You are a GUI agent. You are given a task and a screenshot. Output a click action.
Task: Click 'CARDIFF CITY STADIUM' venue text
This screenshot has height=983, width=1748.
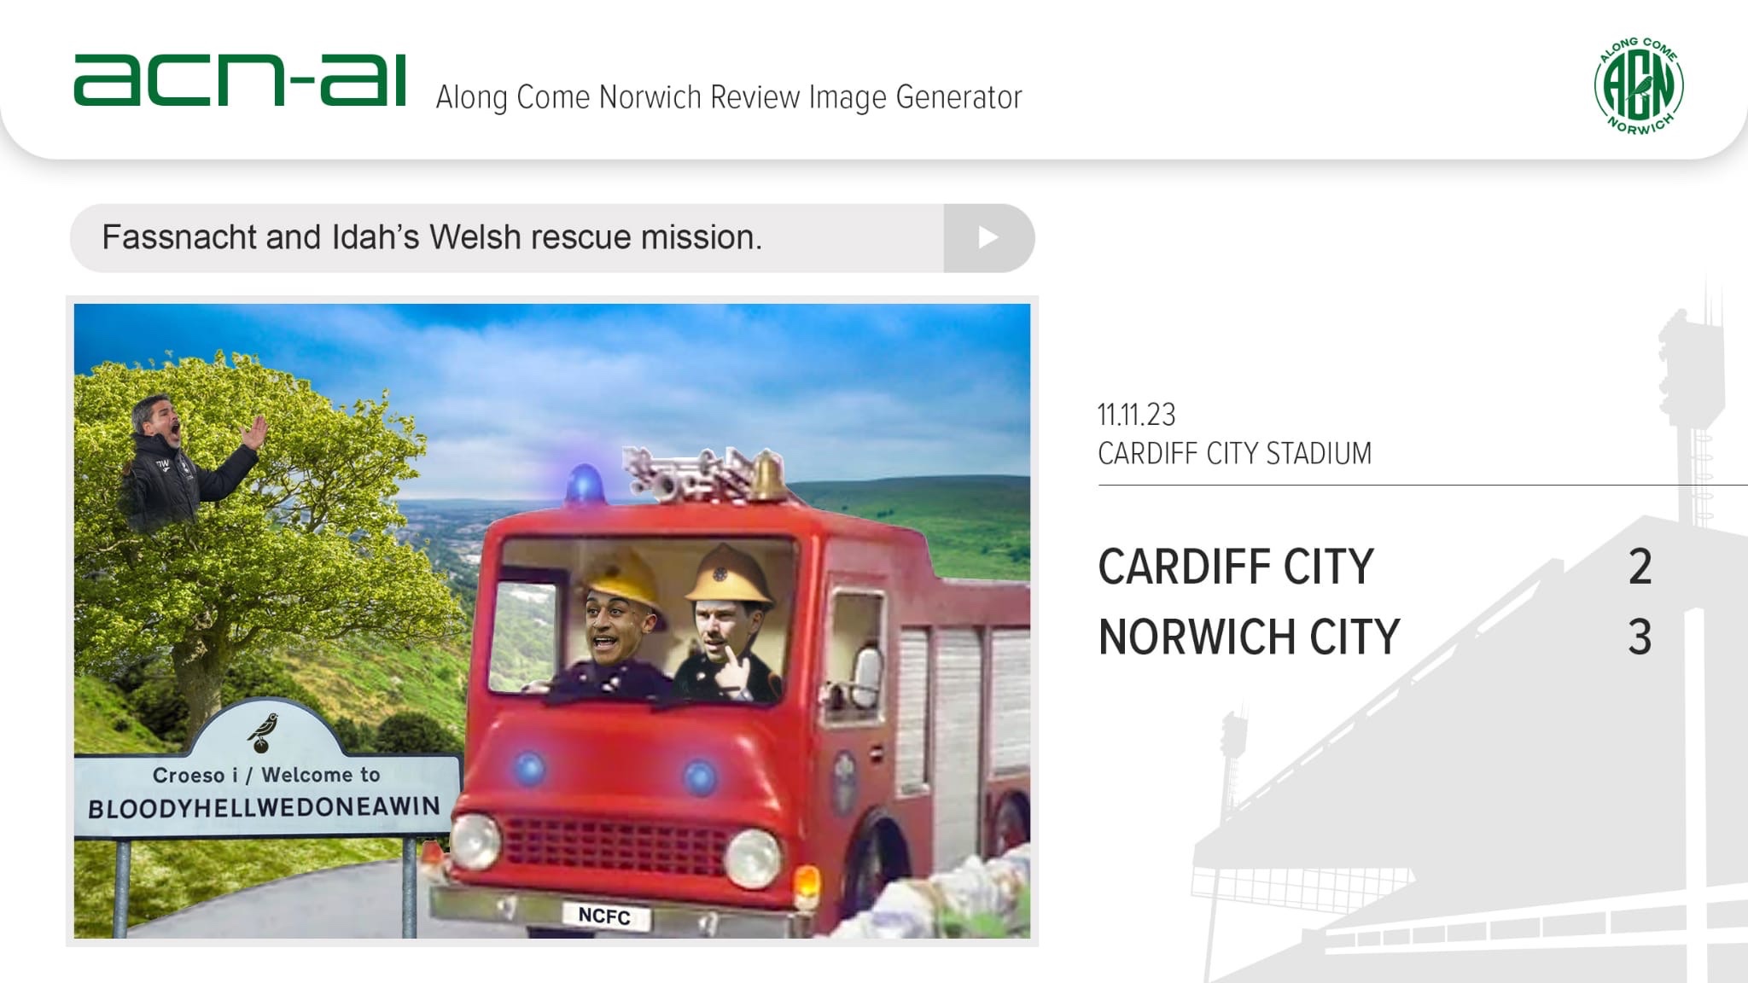(x=1234, y=453)
